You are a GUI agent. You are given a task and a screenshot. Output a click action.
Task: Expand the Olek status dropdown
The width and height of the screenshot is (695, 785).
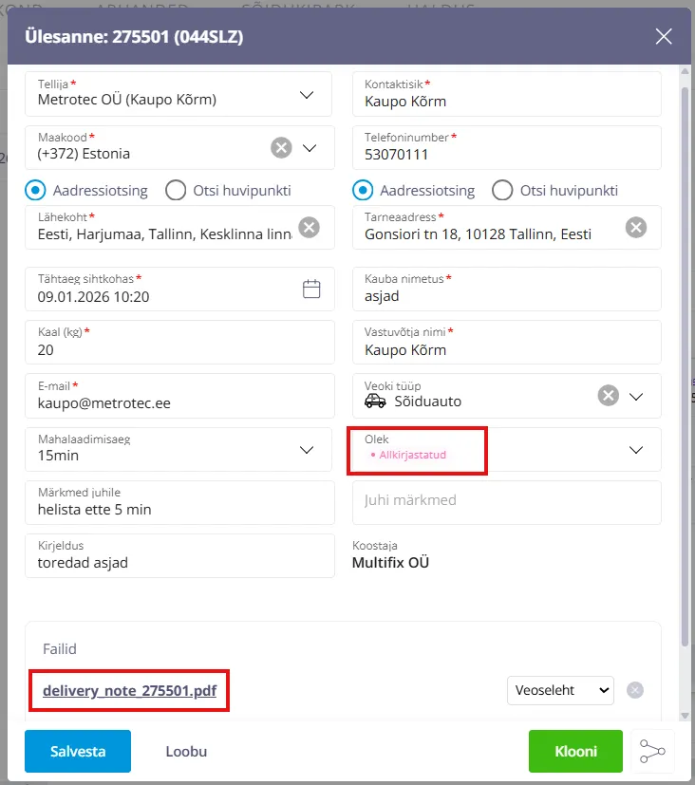click(x=636, y=449)
